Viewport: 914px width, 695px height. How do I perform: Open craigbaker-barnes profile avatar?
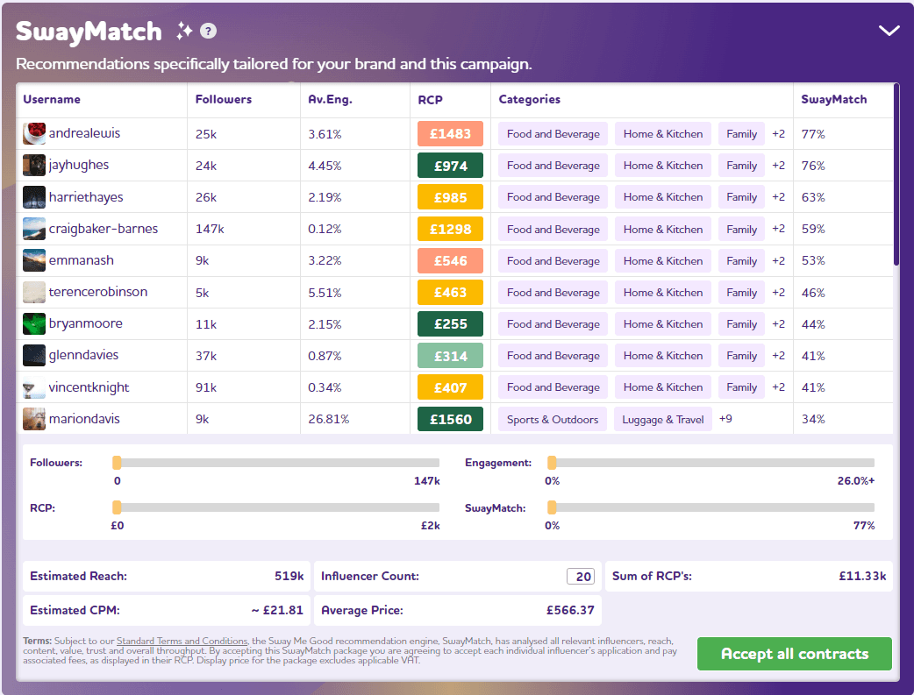(x=34, y=229)
